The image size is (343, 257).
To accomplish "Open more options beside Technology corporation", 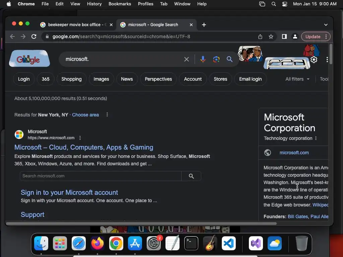I will 316,138.
